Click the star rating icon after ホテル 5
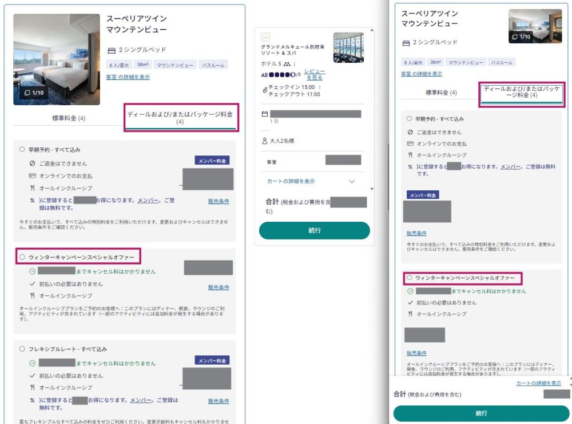572x424 pixels. click(x=287, y=65)
